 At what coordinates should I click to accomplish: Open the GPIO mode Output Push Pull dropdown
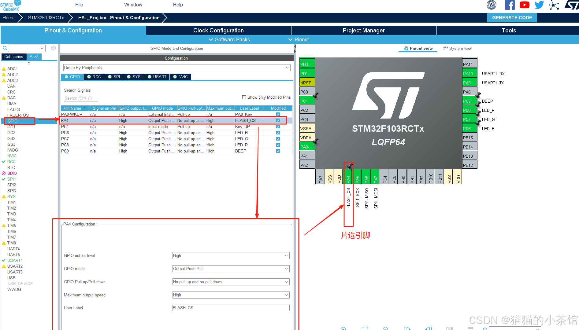tap(231, 269)
